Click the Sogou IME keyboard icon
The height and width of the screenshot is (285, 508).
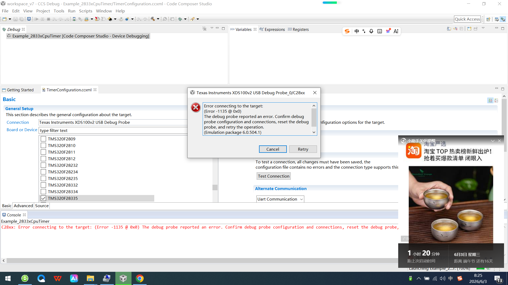(x=380, y=31)
